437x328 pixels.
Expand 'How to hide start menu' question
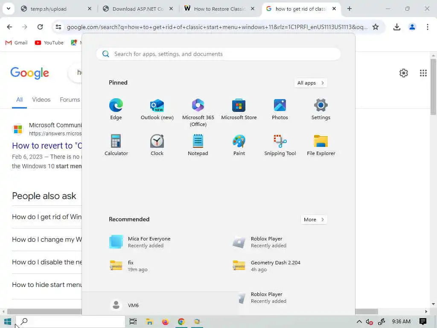point(47,285)
